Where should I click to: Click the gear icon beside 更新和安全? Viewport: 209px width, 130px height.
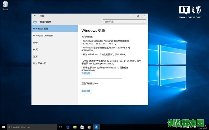pyautogui.click(x=35, y=22)
